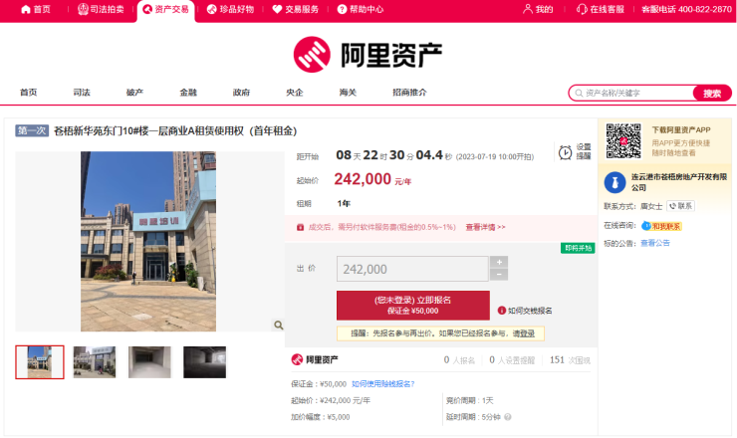
Task: Click the main property photo
Action: [148, 241]
